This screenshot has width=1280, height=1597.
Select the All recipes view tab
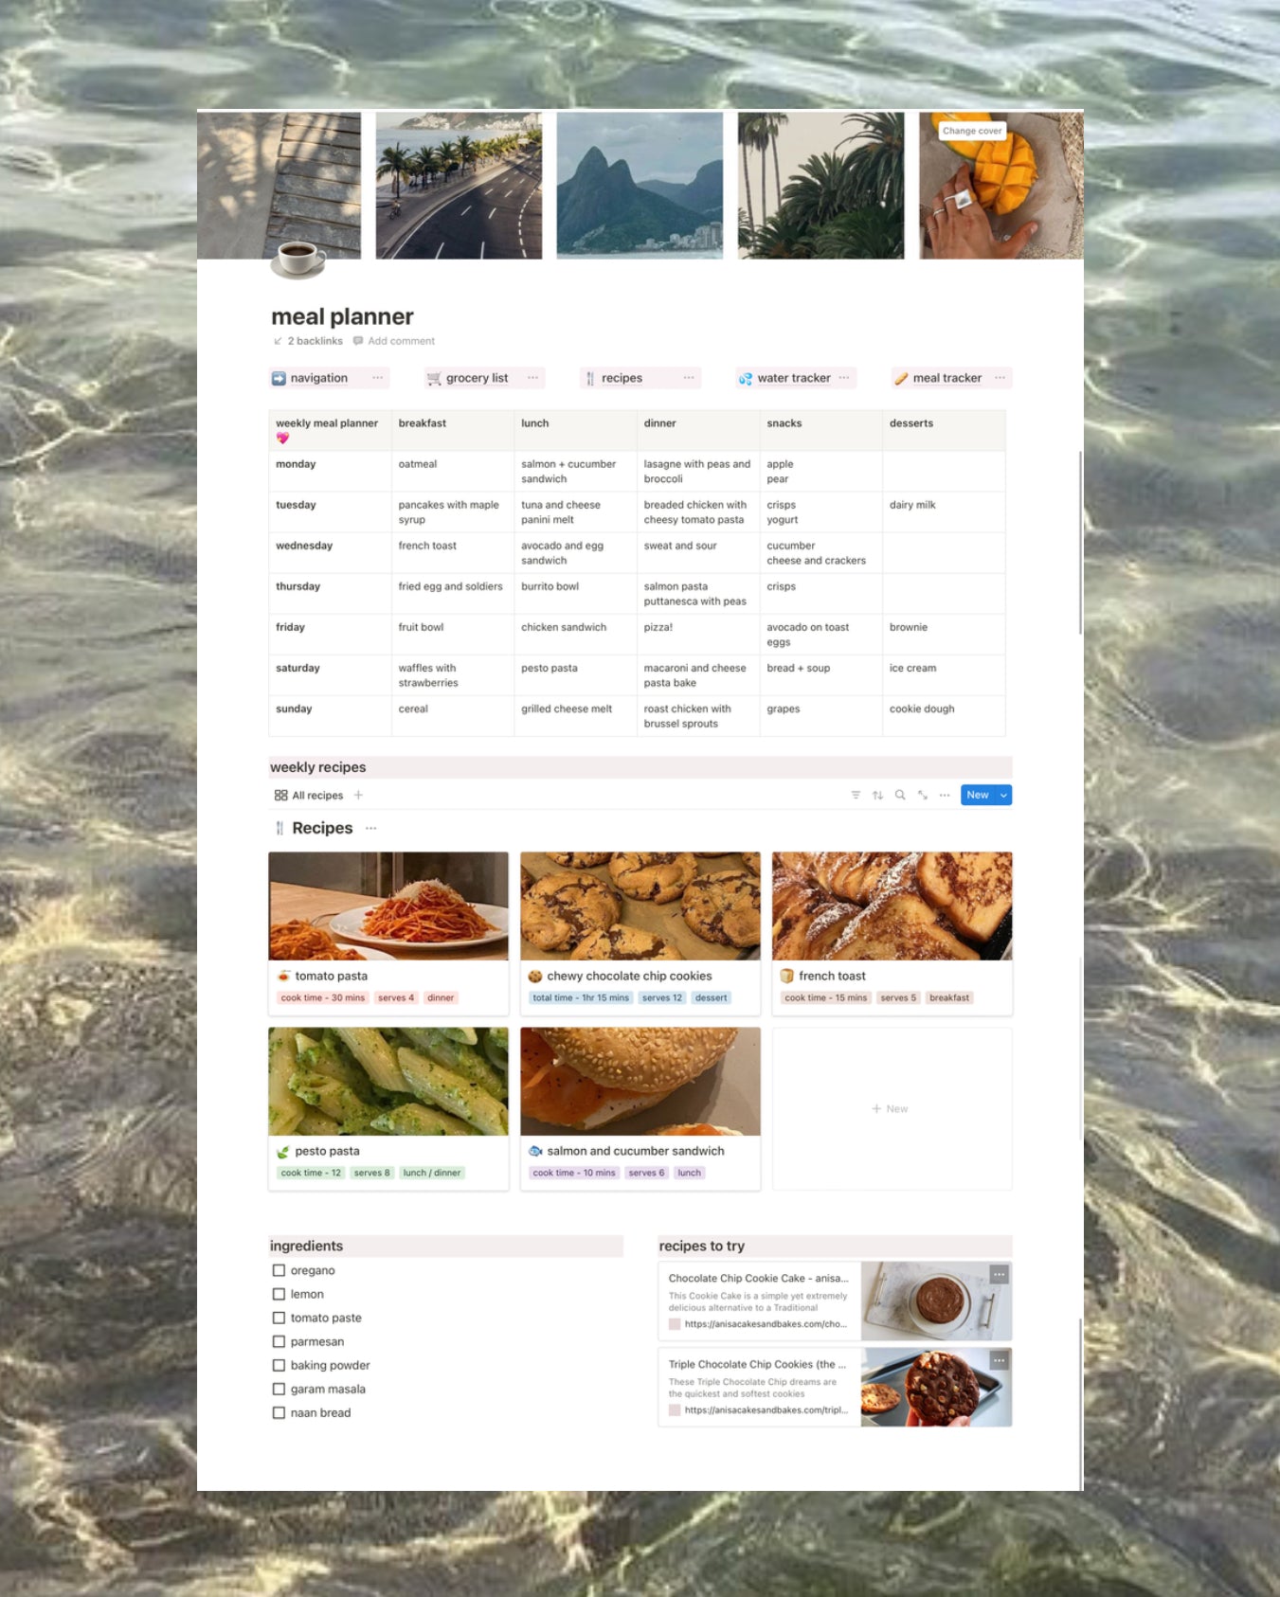pyautogui.click(x=309, y=796)
